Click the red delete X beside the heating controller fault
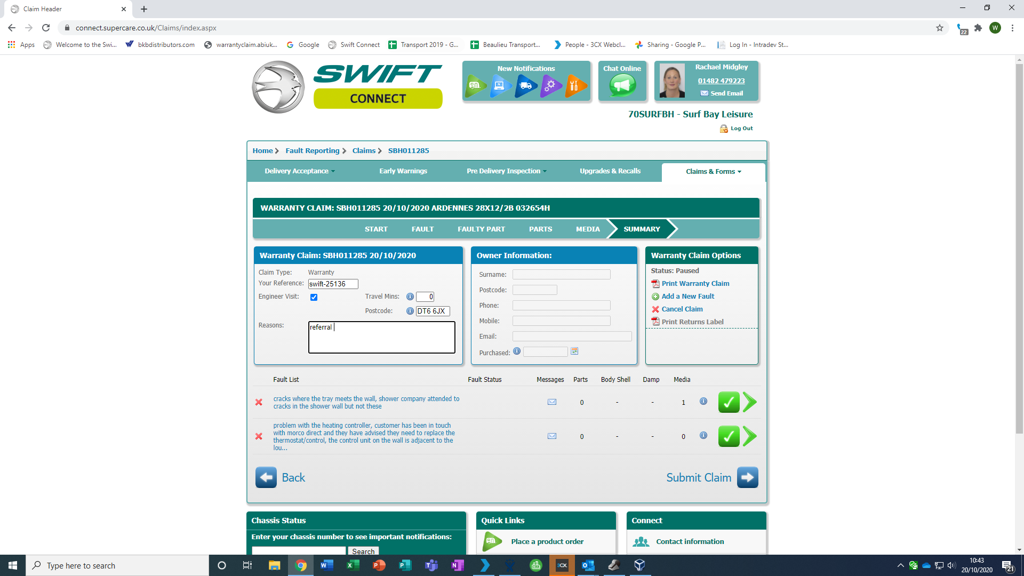This screenshot has height=576, width=1024. point(259,436)
